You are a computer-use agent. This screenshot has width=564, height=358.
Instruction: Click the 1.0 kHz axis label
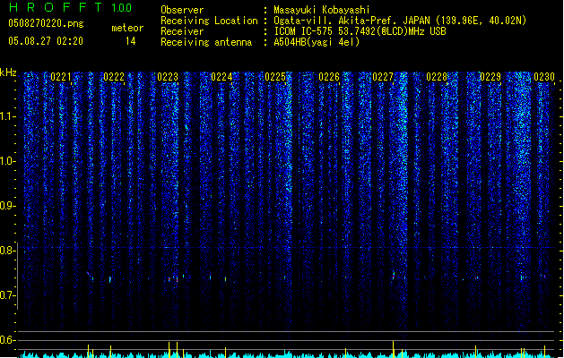point(8,161)
